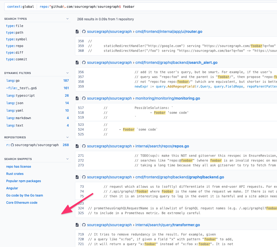The image size is (277, 247).
Task: Click line 357 in search_alert.go snippet
Action: pyautogui.click(x=177, y=77)
